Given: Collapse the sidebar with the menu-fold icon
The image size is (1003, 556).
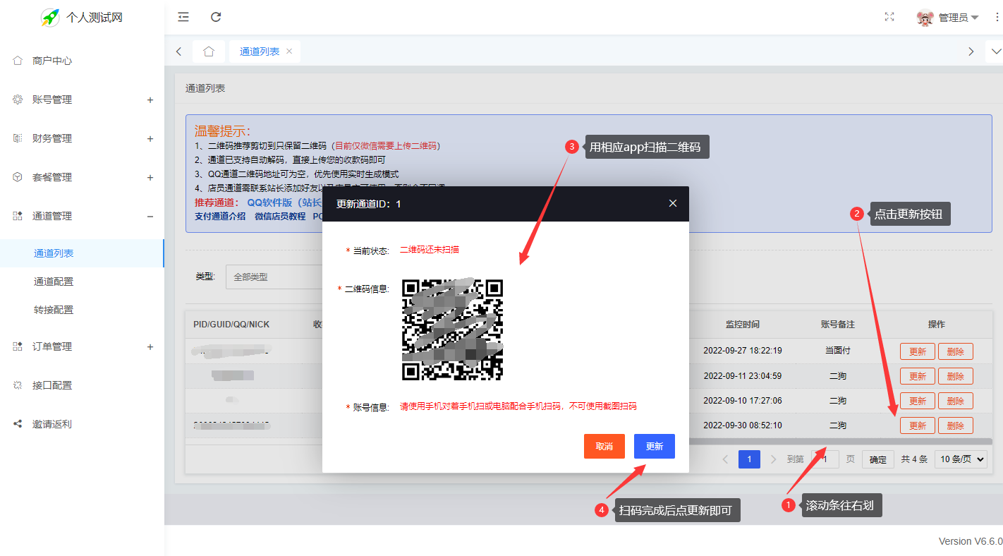Looking at the screenshot, I should point(183,17).
